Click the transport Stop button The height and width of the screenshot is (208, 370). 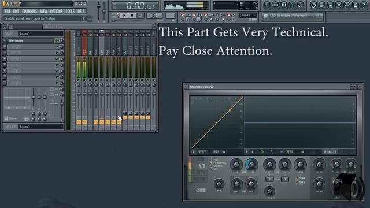[132, 16]
